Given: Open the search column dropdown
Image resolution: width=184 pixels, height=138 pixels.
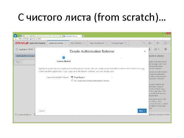Looking at the screenshot, I should click(x=18, y=62).
